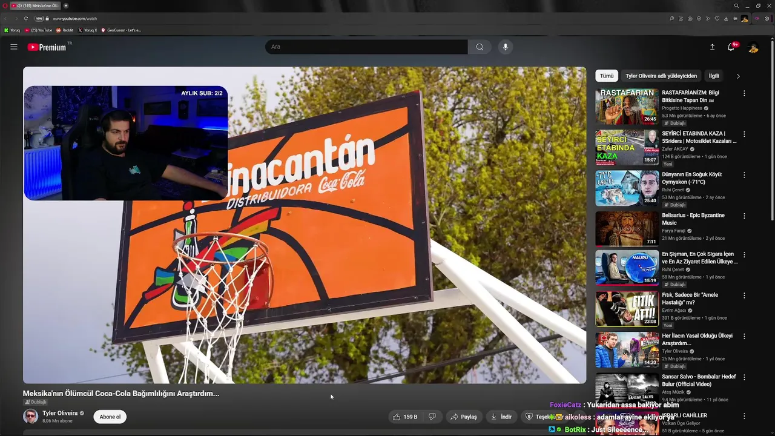Viewport: 775px width, 436px height.
Task: Click the Opera menu logo
Action: (5, 5)
